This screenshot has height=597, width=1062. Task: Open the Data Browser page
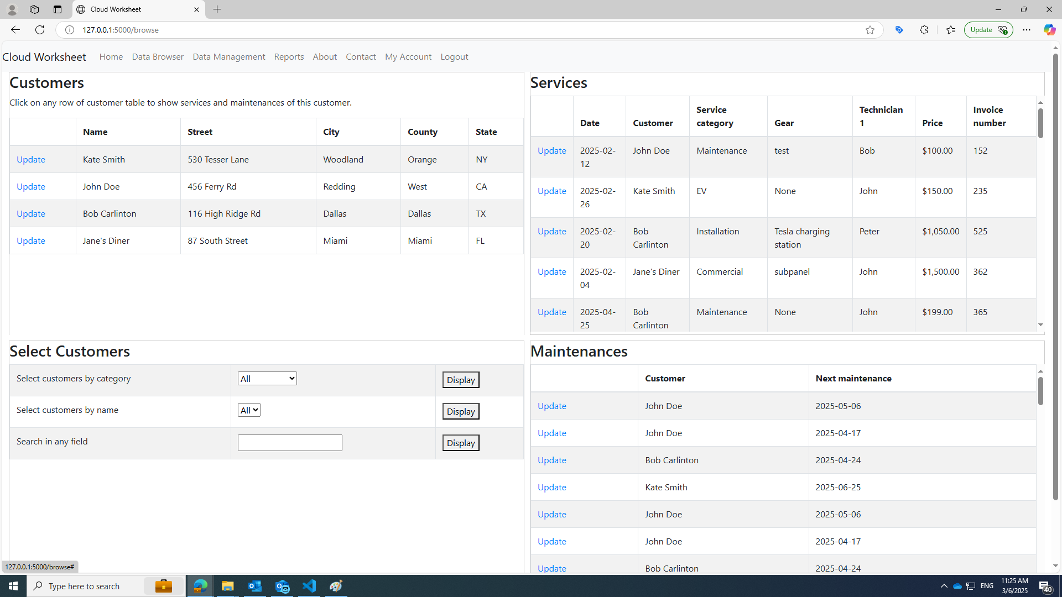158,56
